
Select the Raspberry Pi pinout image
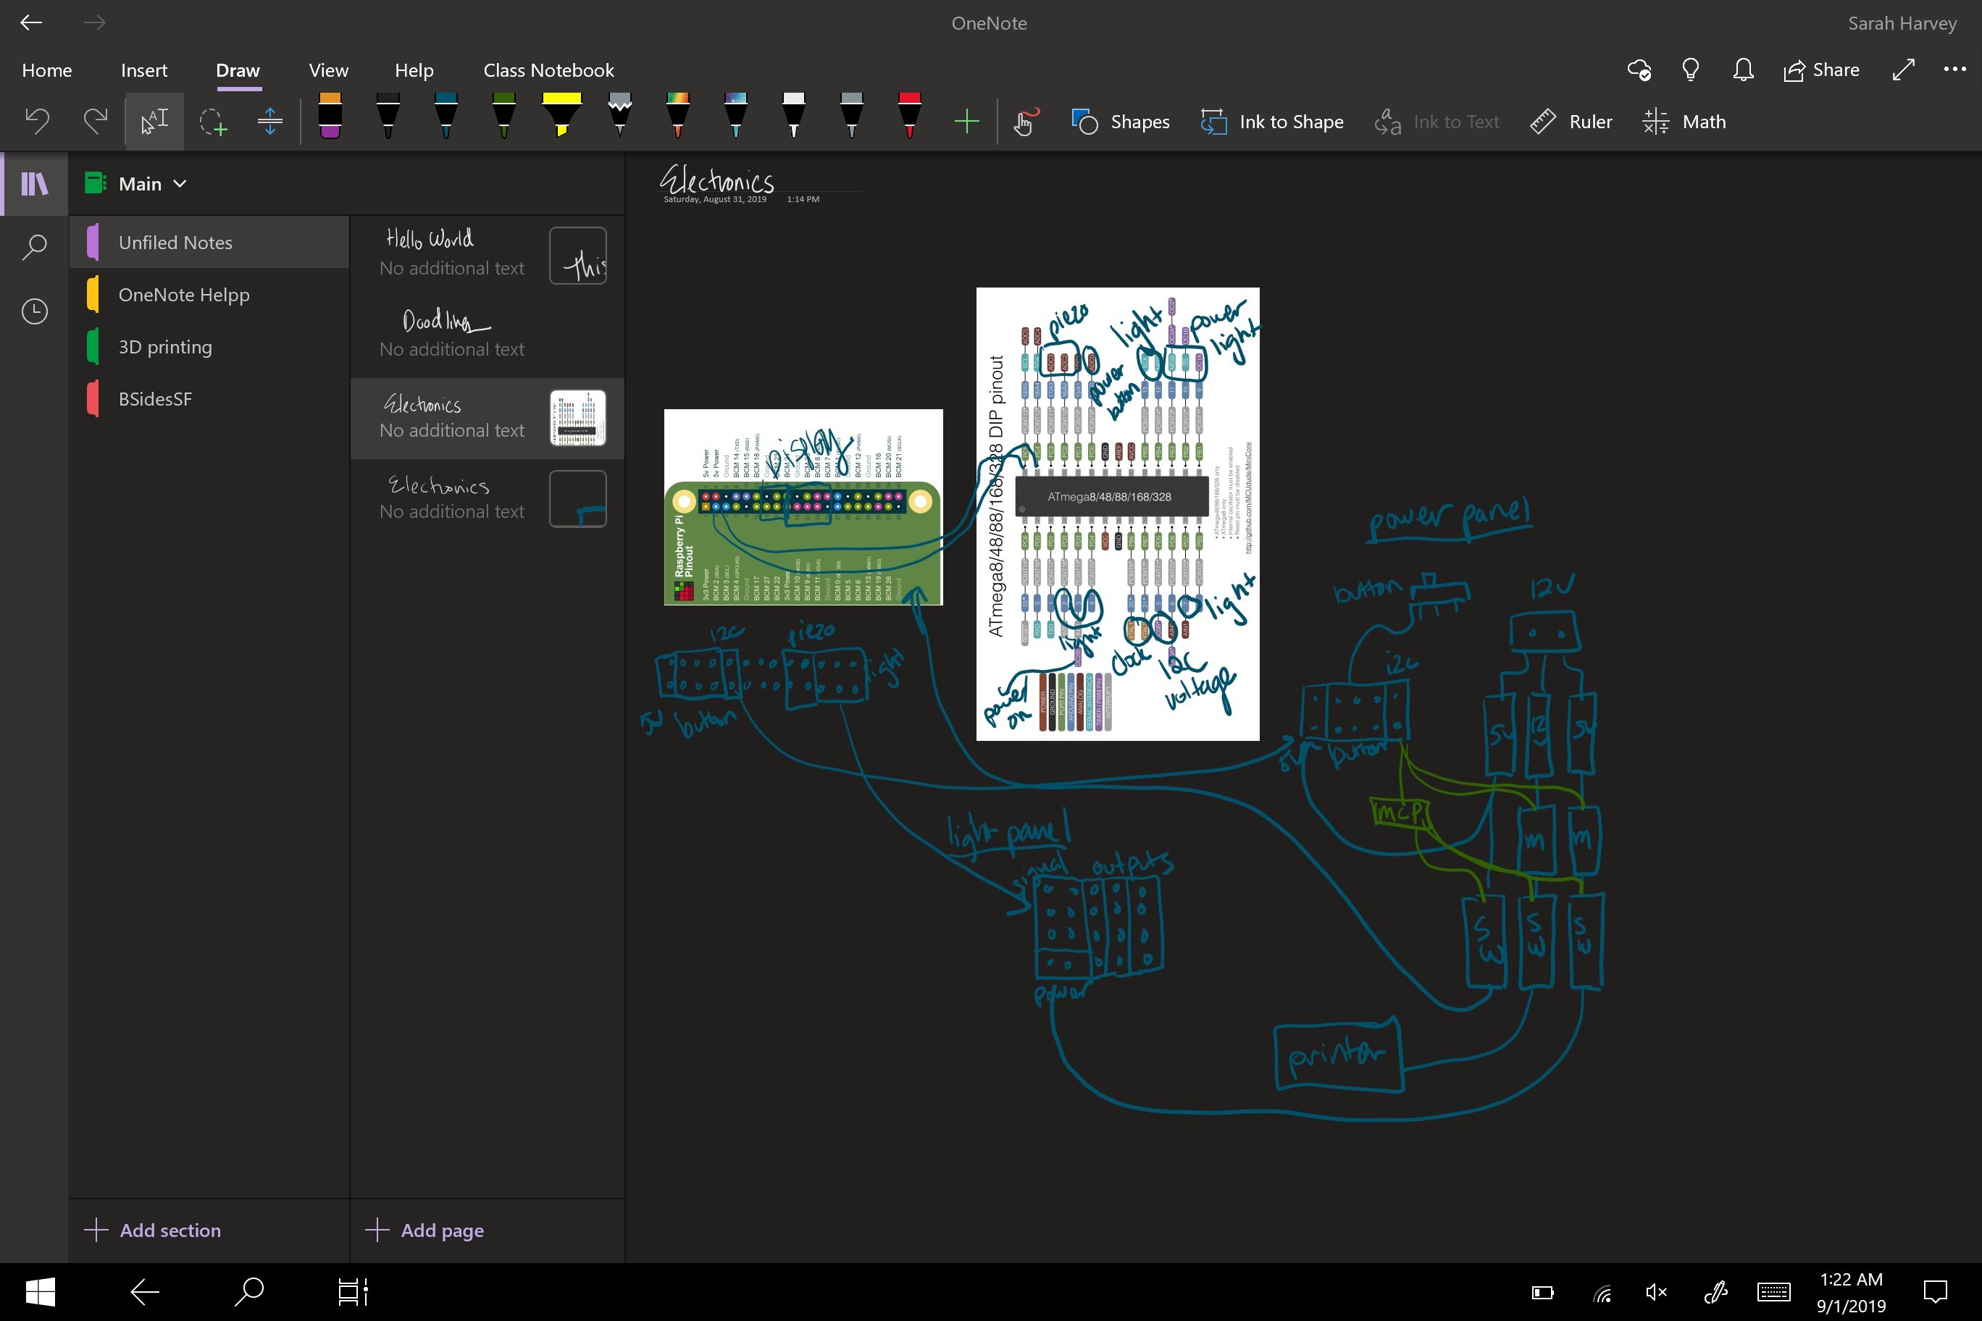point(803,507)
